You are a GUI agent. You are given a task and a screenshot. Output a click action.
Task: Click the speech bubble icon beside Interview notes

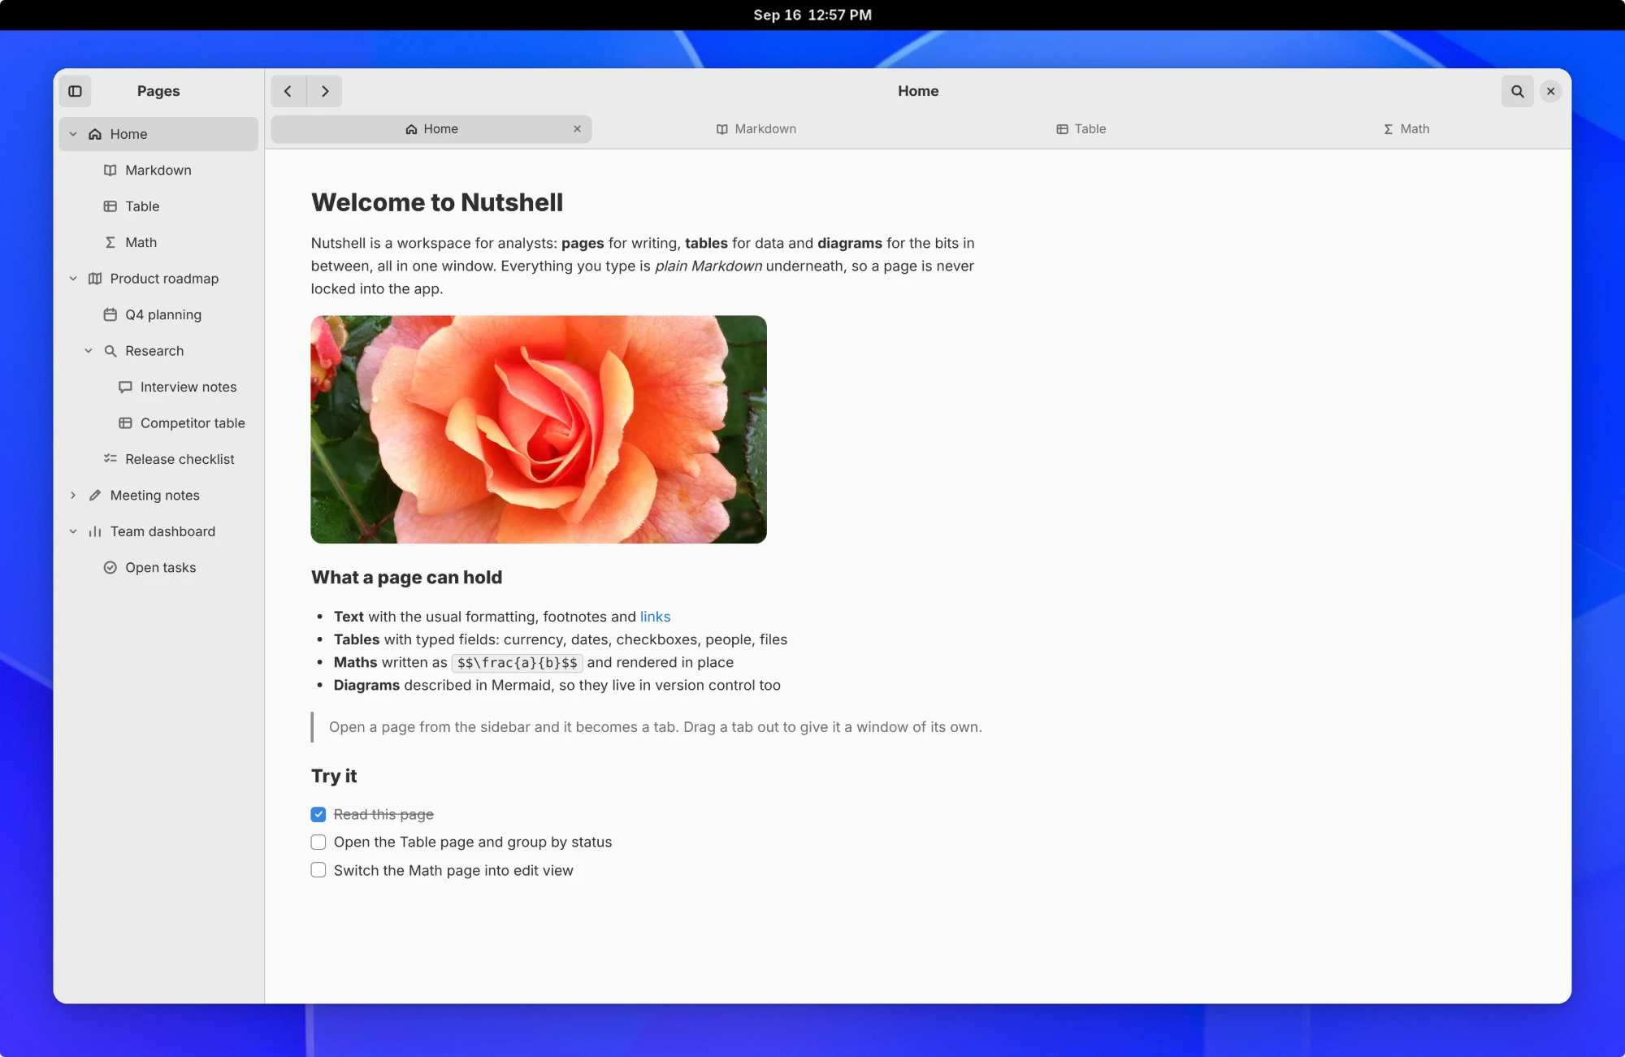tap(125, 387)
